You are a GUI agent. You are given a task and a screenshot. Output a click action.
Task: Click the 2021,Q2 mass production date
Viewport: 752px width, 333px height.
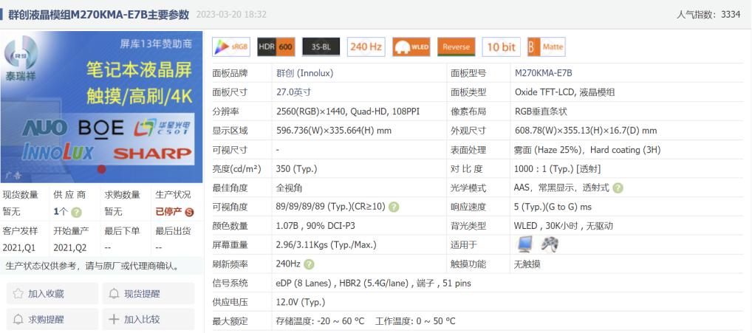pyautogui.click(x=70, y=248)
